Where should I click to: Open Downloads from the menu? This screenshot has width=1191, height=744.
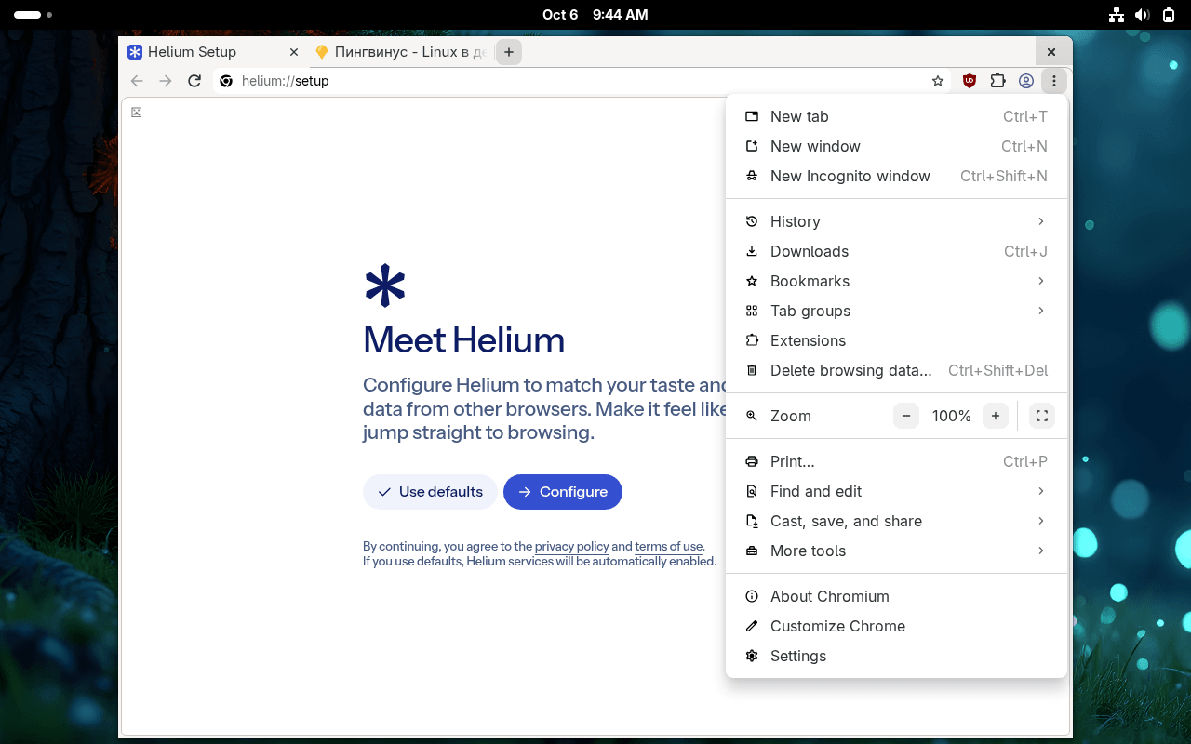point(896,251)
